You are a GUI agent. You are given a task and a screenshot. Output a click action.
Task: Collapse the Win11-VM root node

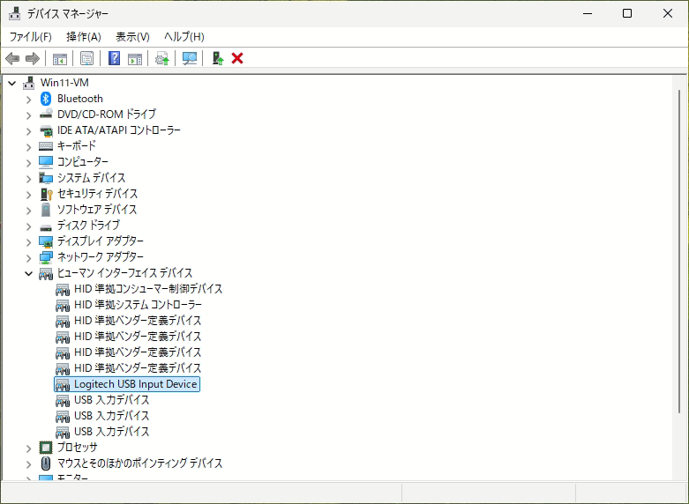coord(12,83)
